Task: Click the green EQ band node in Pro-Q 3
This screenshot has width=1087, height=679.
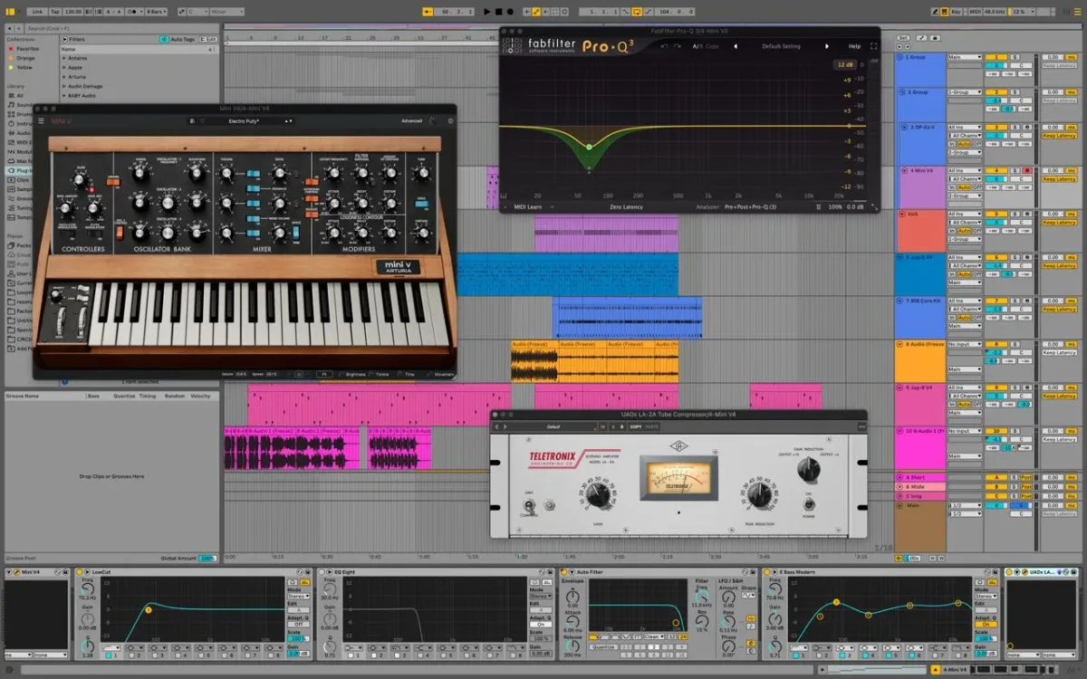Action: 589,147
